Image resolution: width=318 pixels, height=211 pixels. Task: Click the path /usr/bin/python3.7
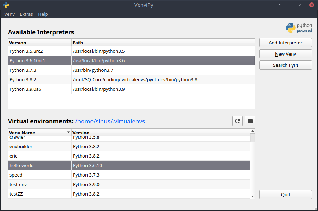click(93, 70)
